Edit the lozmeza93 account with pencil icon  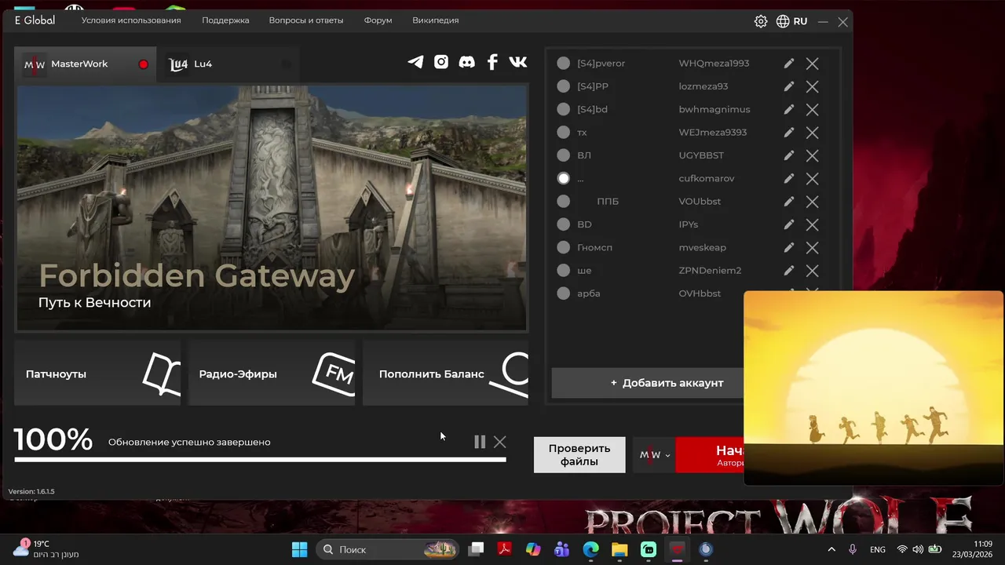[x=789, y=86]
